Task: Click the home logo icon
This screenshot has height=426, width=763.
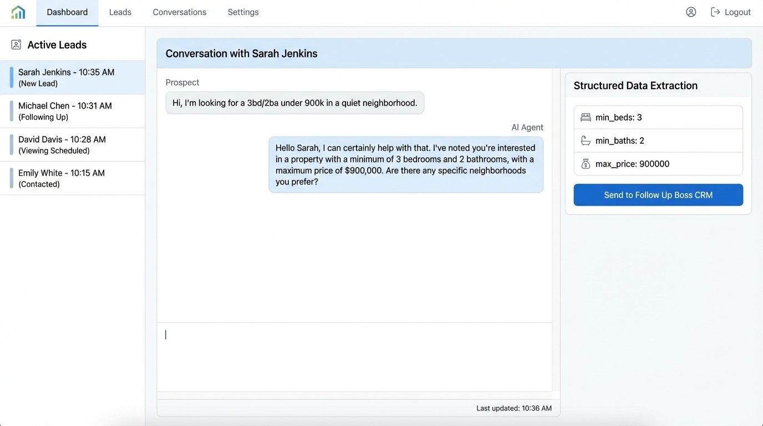Action: (x=17, y=11)
